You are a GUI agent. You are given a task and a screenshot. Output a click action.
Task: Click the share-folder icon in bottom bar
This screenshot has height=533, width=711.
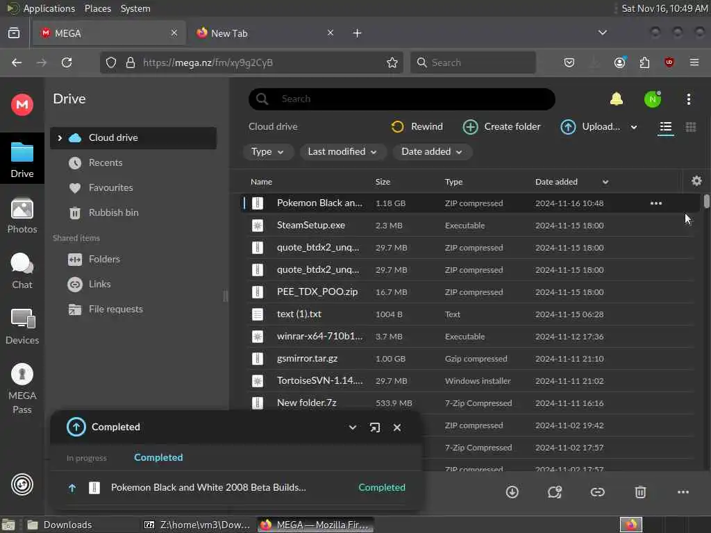(x=555, y=492)
